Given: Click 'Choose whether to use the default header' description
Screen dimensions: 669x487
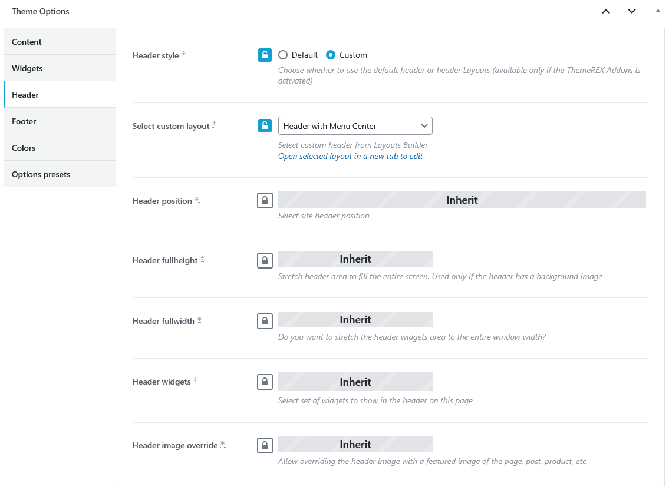Looking at the screenshot, I should click(x=459, y=75).
